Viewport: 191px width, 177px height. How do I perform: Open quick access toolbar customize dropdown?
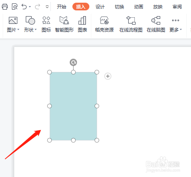tap(47, 7)
